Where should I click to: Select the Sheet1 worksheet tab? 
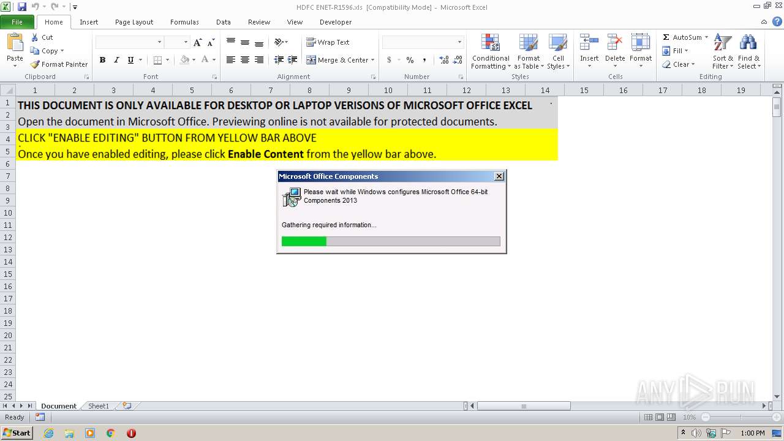(x=99, y=406)
